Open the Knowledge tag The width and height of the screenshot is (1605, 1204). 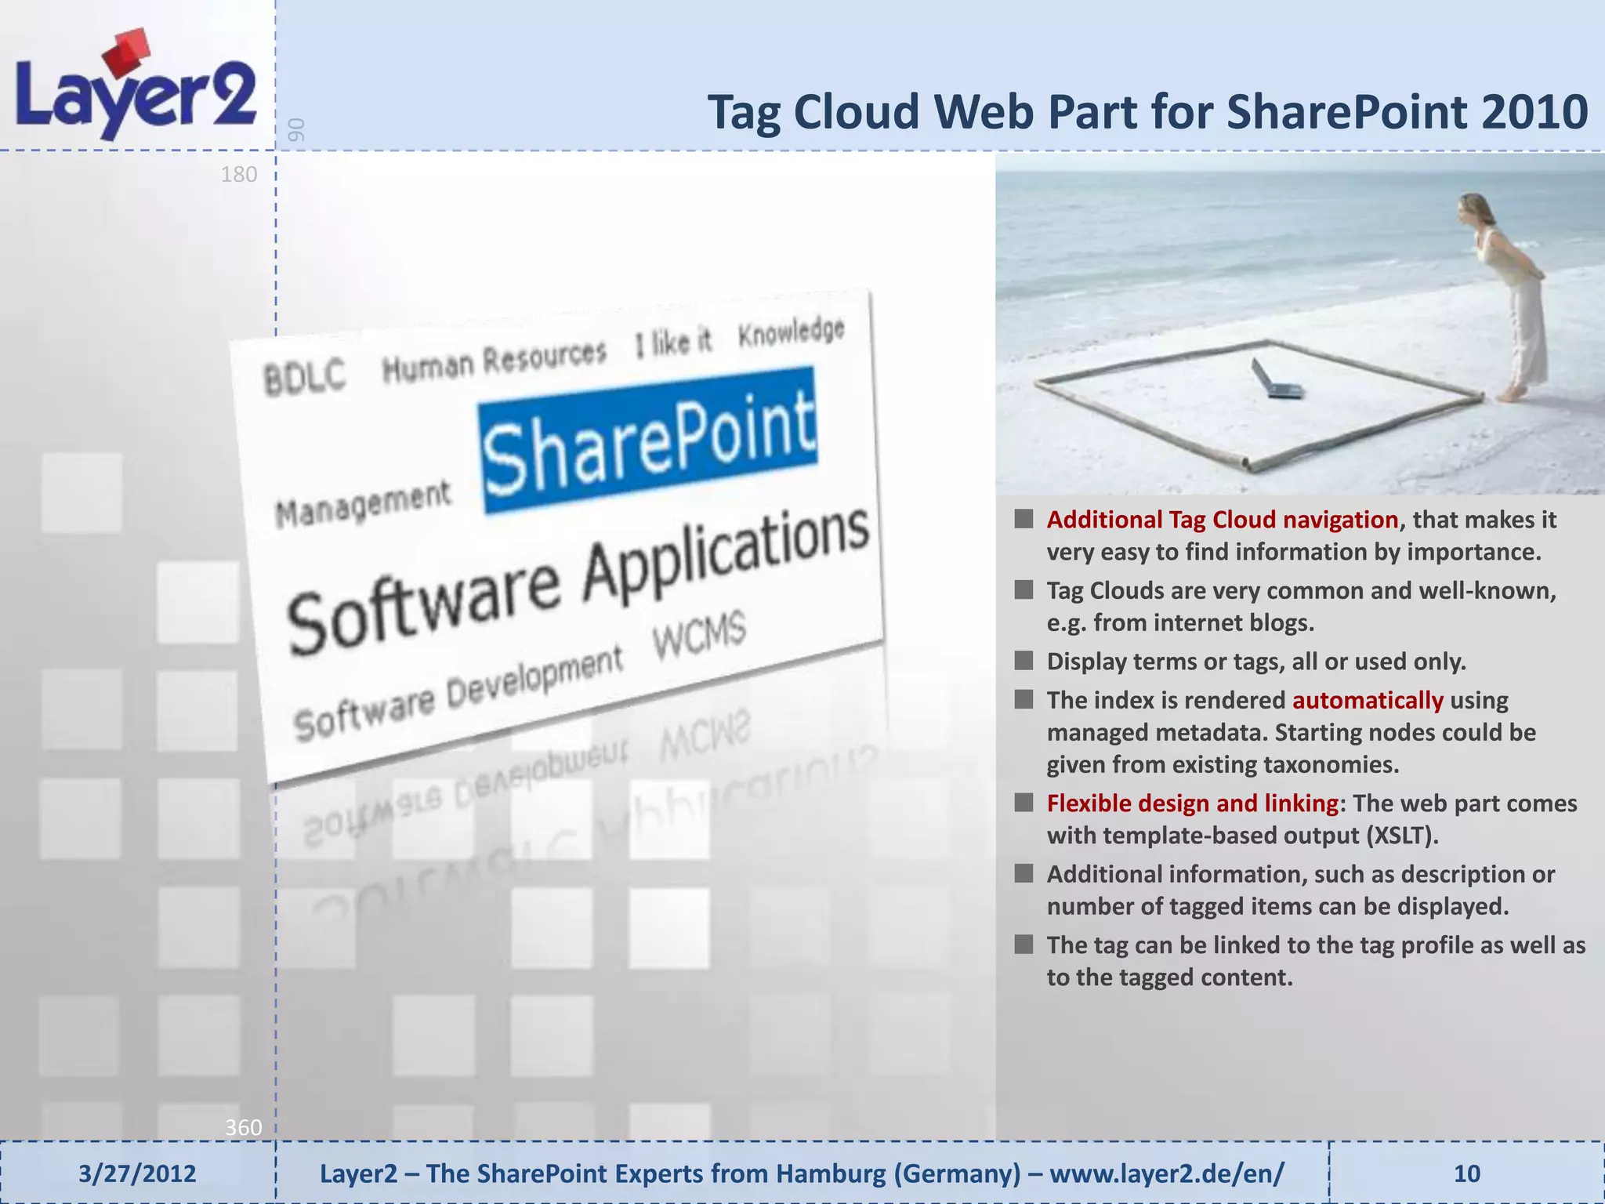[x=792, y=332]
